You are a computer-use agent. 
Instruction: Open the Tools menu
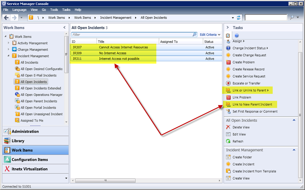pyautogui.click(x=54, y=10)
